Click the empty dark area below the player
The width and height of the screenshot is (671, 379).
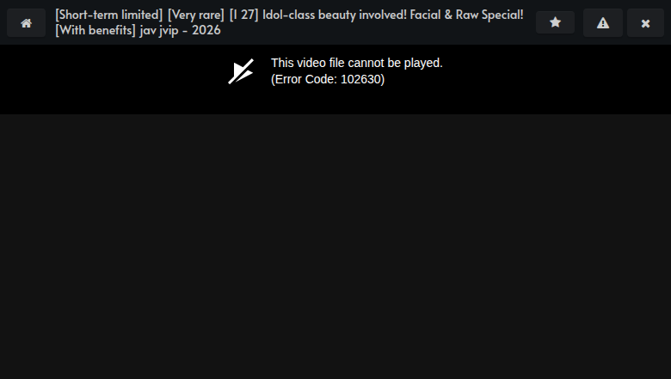point(335,246)
